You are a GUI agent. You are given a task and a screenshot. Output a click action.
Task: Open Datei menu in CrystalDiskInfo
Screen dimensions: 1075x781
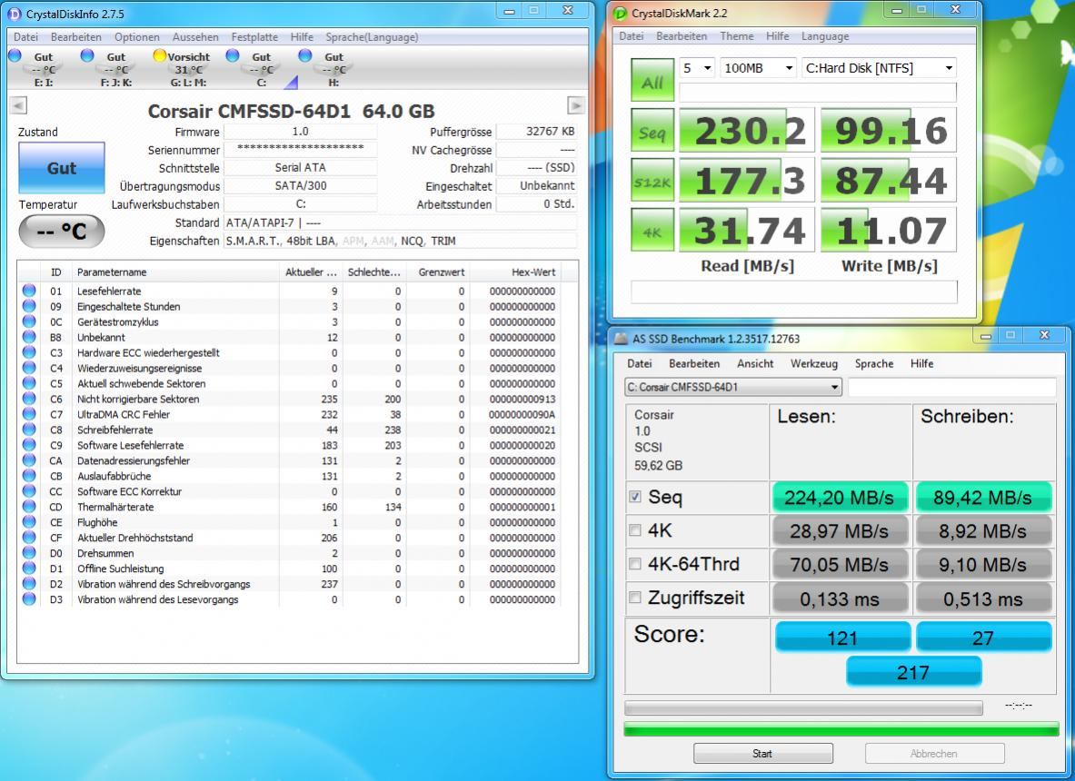click(26, 37)
